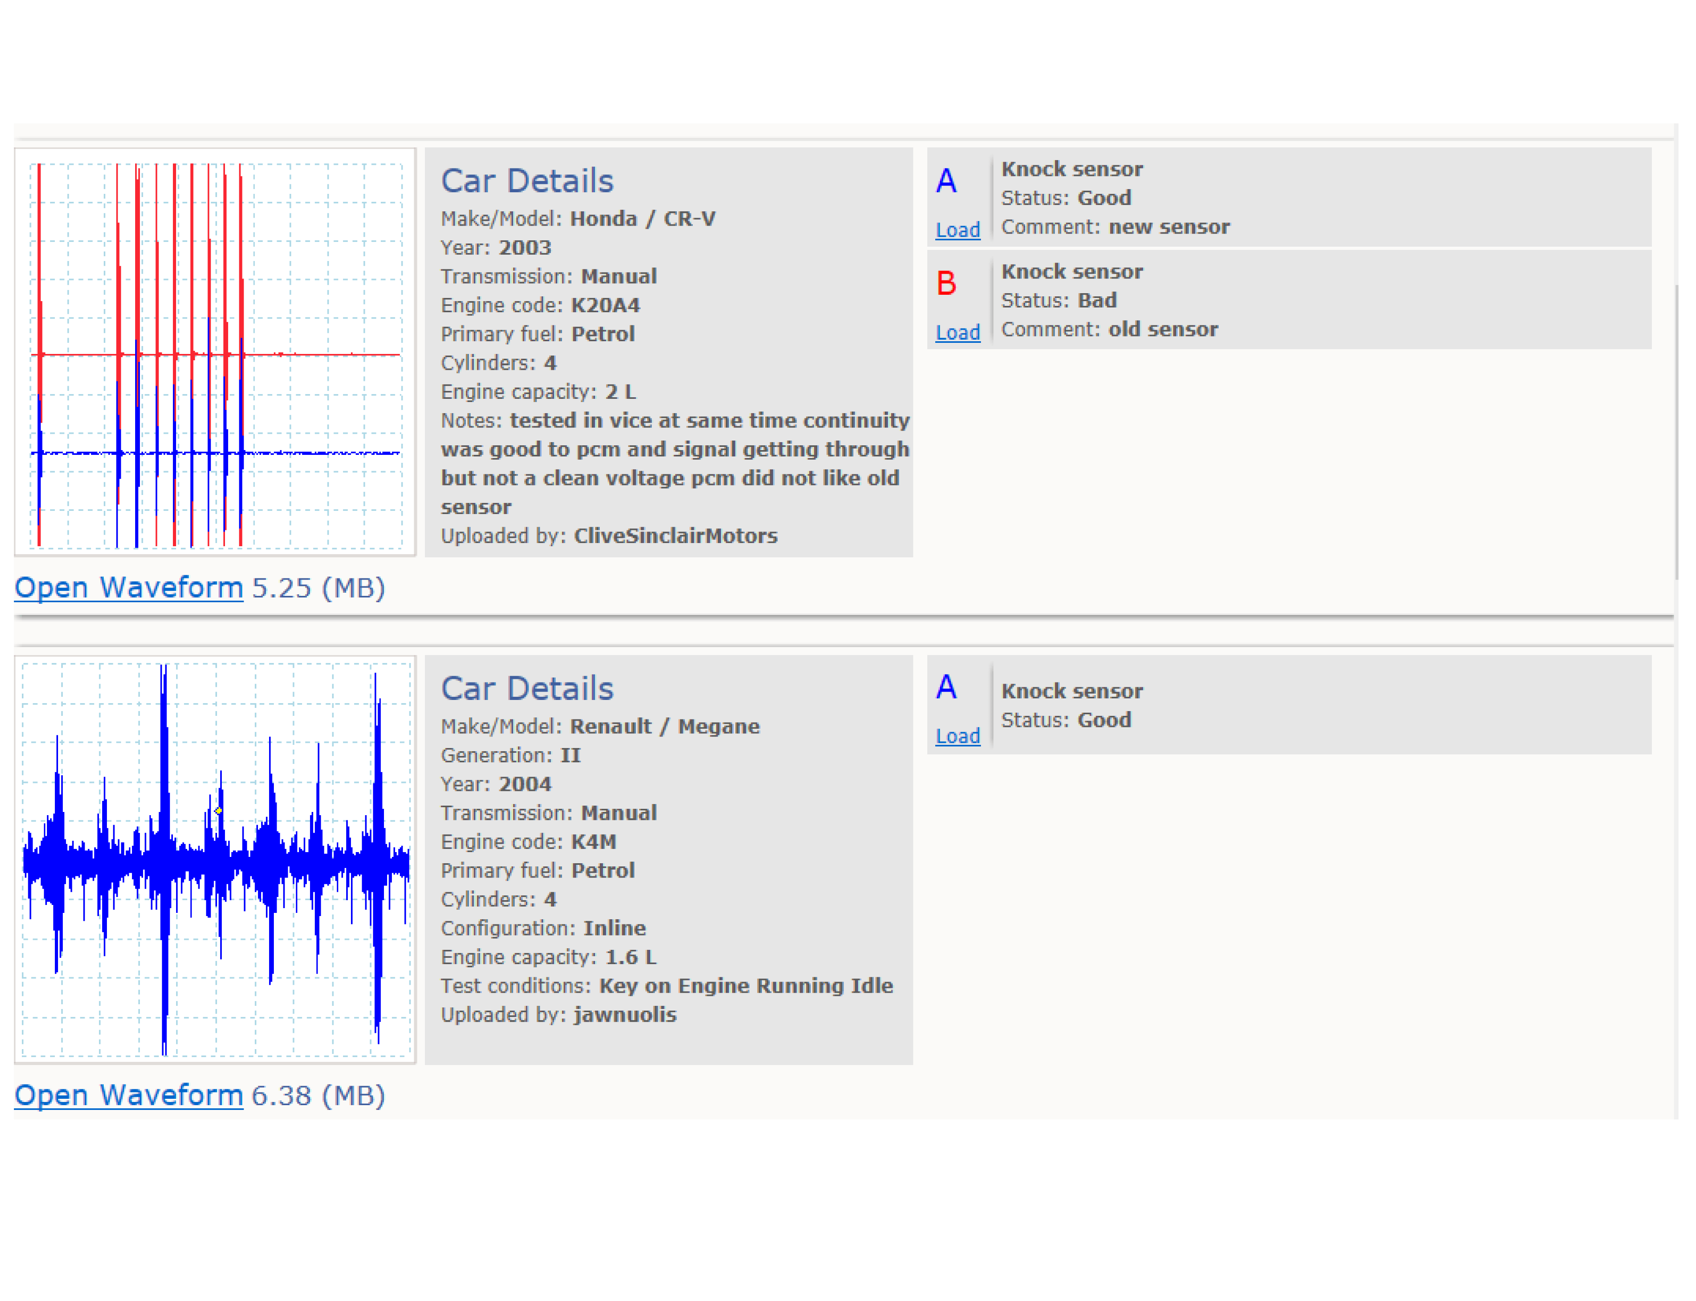The width and height of the screenshot is (1696, 1301).
Task: Click the Renault Megane waveform thumbnail
Action: 215,860
